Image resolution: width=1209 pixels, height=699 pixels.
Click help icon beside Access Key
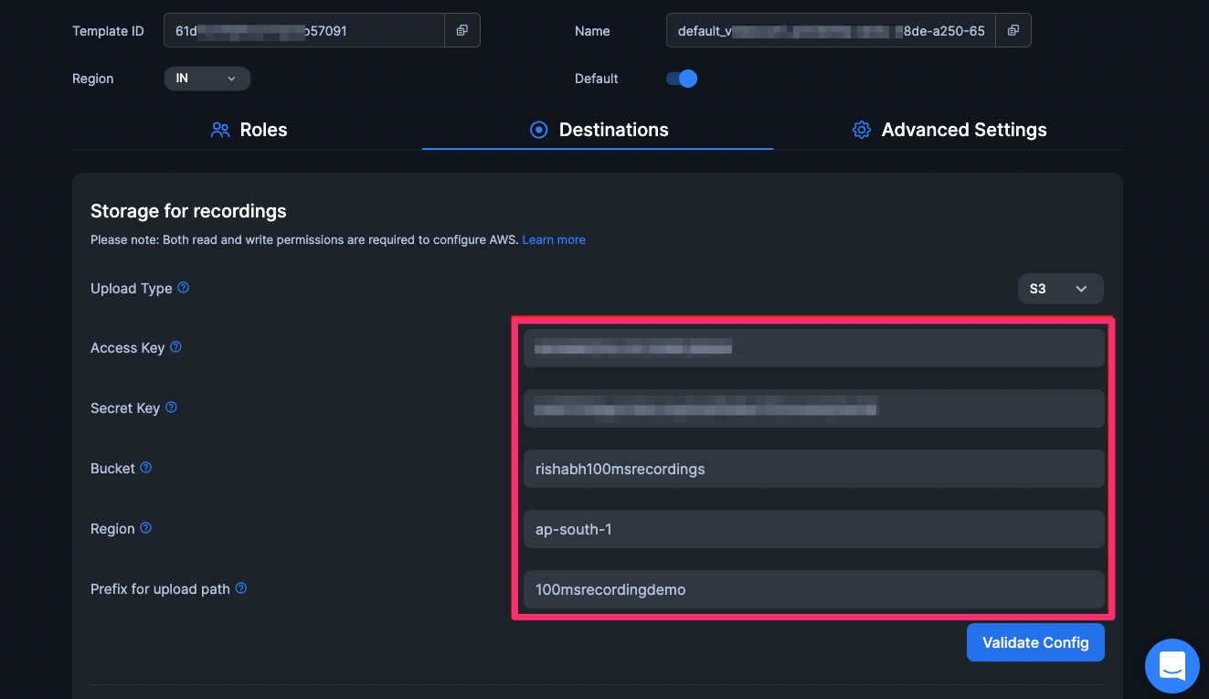pyautogui.click(x=176, y=347)
